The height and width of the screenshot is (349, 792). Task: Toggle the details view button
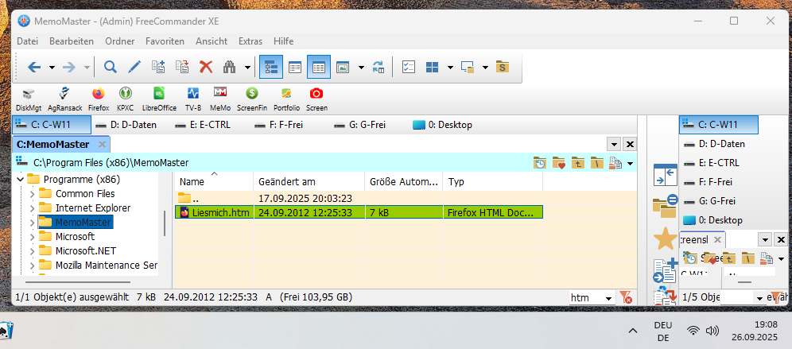pyautogui.click(x=319, y=67)
